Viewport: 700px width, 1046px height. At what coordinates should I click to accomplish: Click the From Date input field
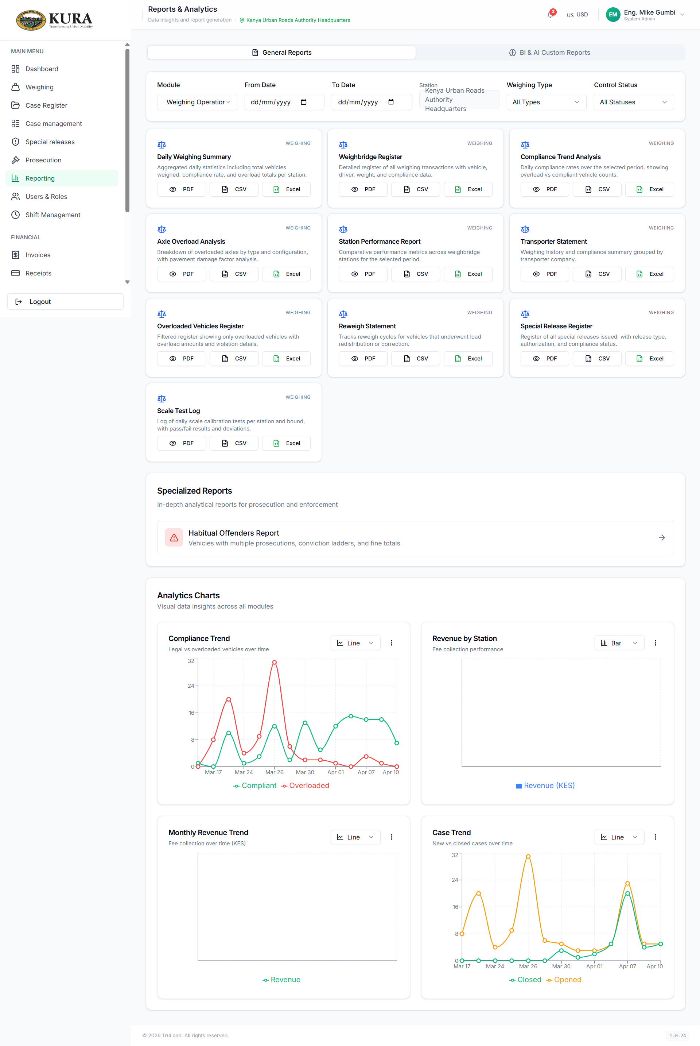click(284, 102)
